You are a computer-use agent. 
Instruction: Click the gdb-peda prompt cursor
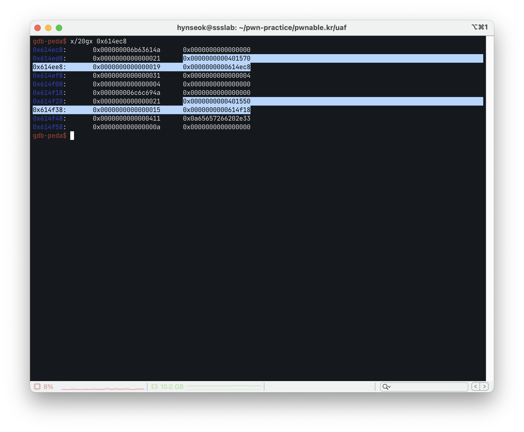click(72, 136)
